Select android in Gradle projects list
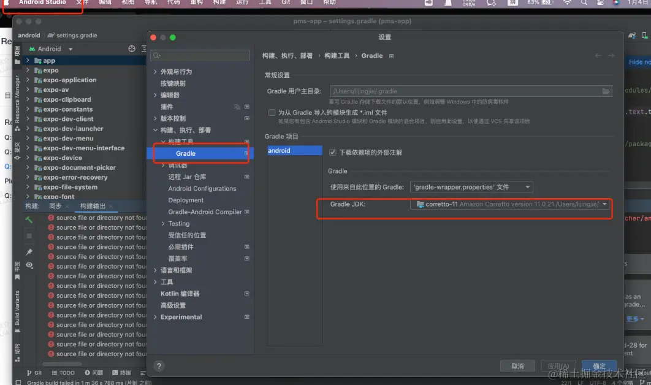Image resolution: width=651 pixels, height=385 pixels. 295,150
